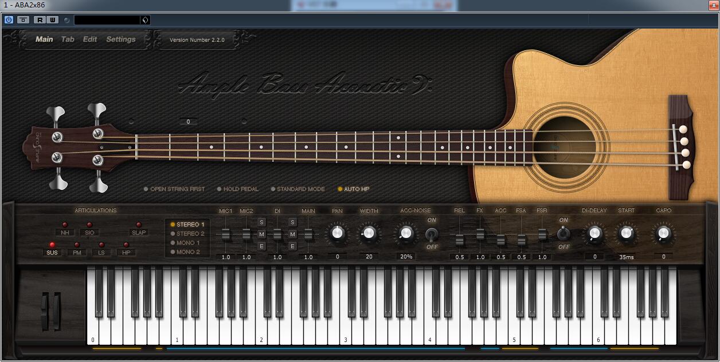Click the FX volume fader
This screenshot has height=362, width=720.
480,234
